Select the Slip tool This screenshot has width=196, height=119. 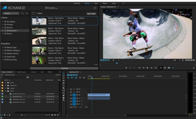coord(63,90)
